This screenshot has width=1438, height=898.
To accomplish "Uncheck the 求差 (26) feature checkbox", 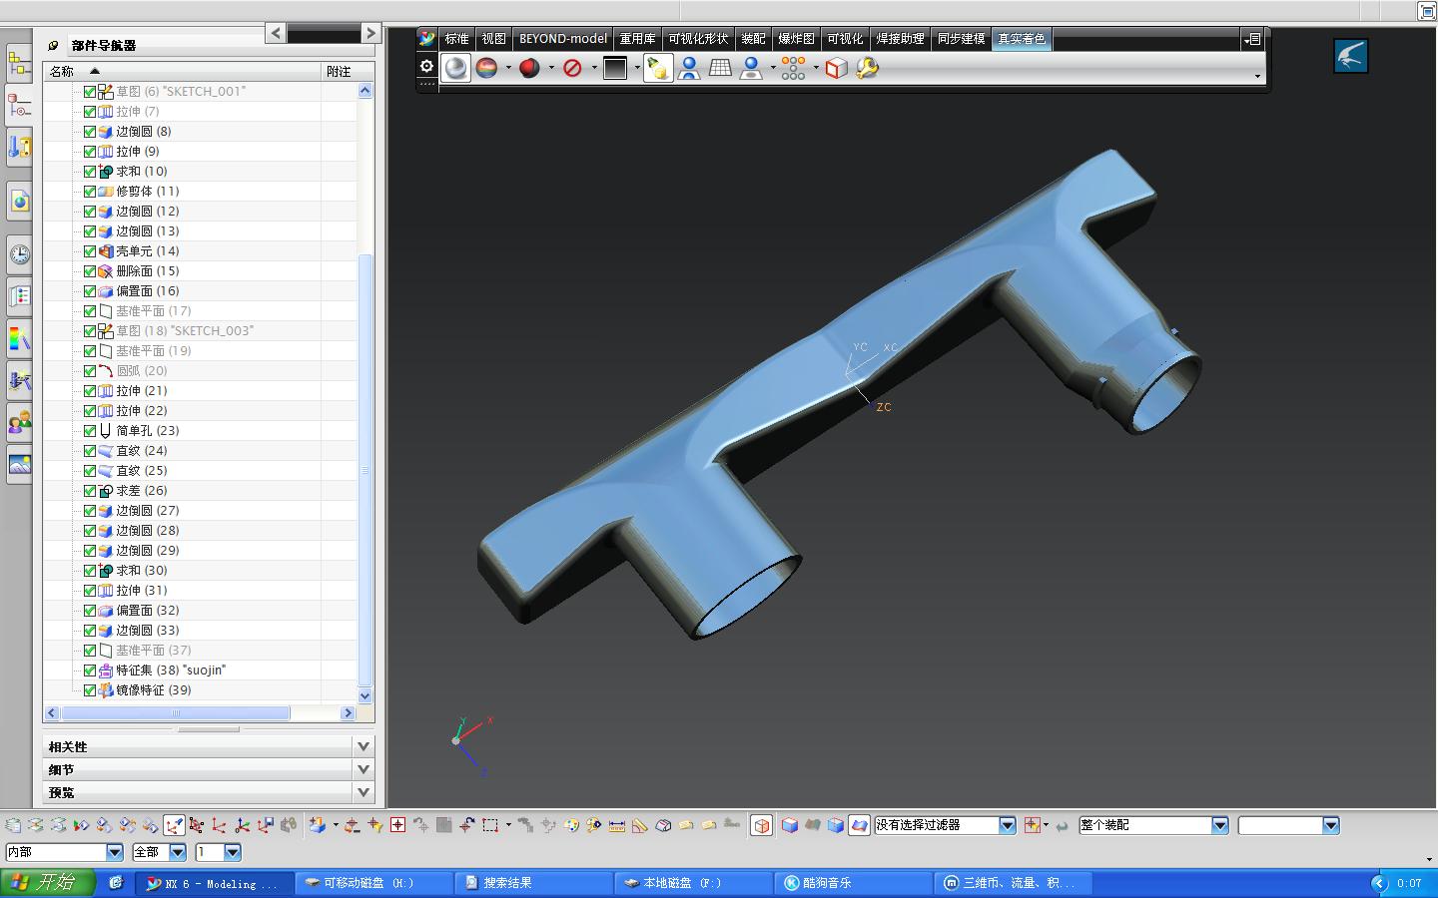I will [x=90, y=491].
